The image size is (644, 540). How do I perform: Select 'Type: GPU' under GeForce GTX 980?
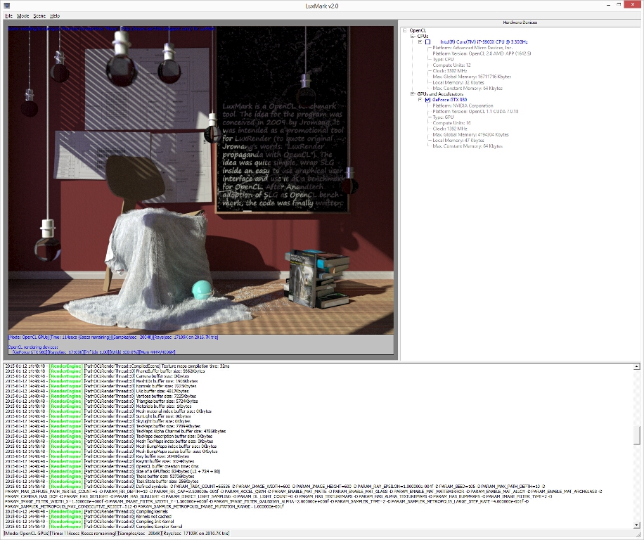pos(444,117)
